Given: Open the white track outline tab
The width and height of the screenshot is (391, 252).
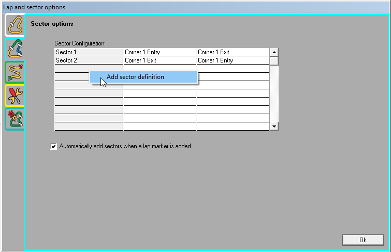Looking at the screenshot, I should 14,25.
